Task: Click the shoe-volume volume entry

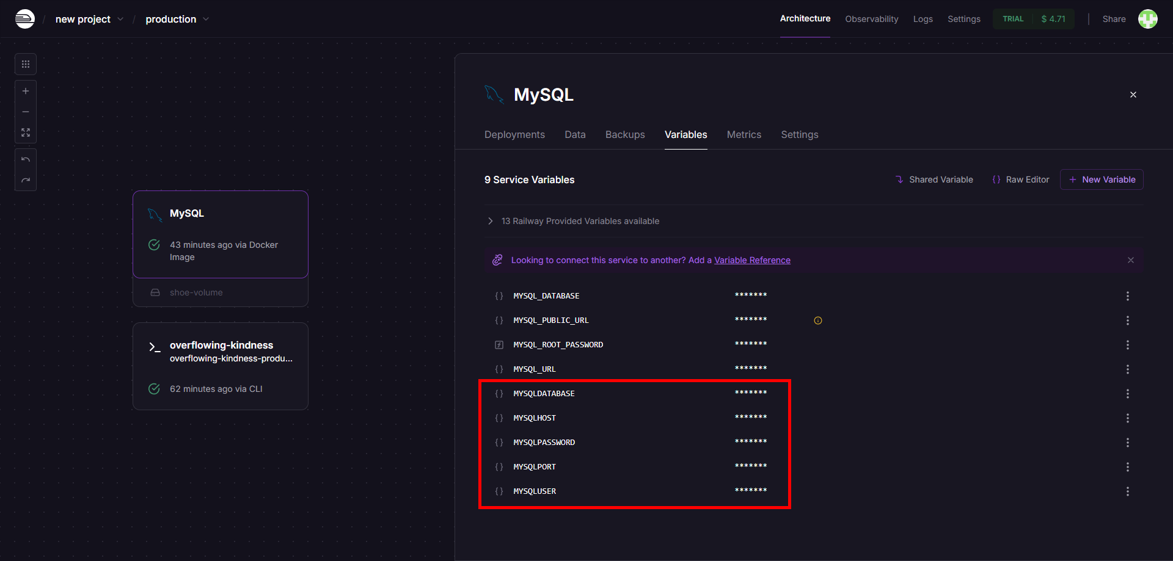Action: 221,292
